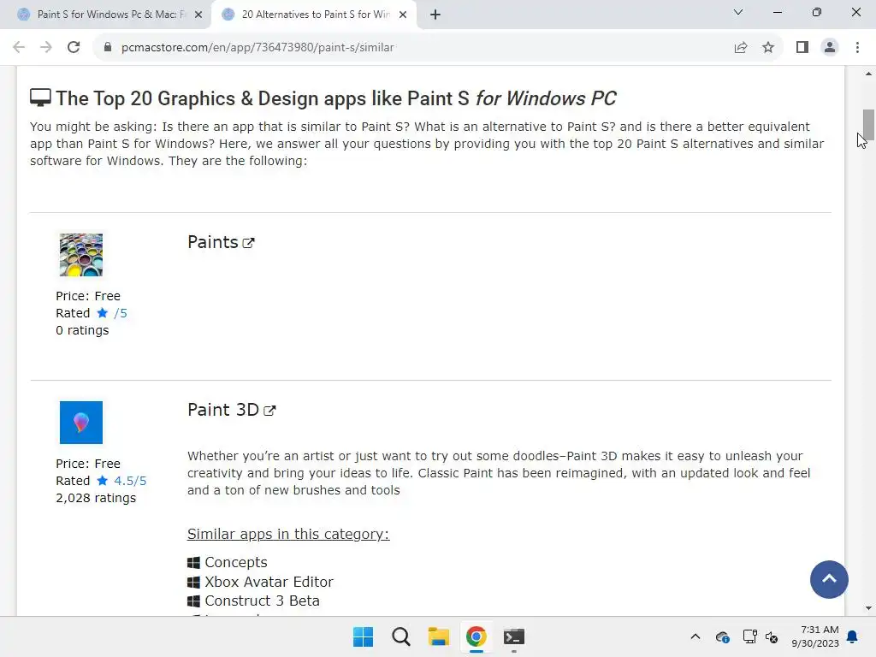Close the '20 Alternatives to Paint S' tab

point(403,15)
